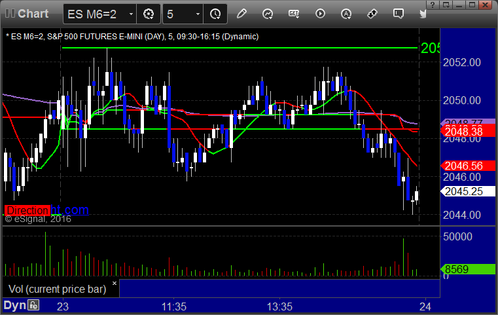Click the window linking pin icon
Viewport: 498px width, 315px height.
(372, 14)
